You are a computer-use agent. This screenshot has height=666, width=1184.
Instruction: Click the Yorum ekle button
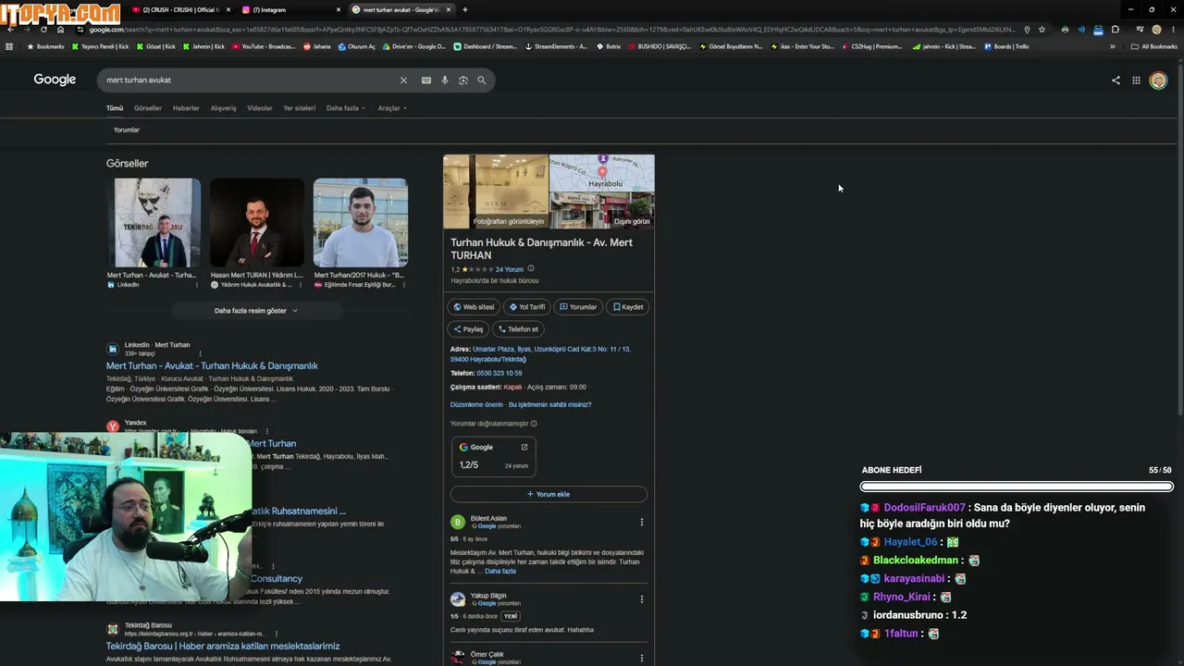[x=549, y=494]
